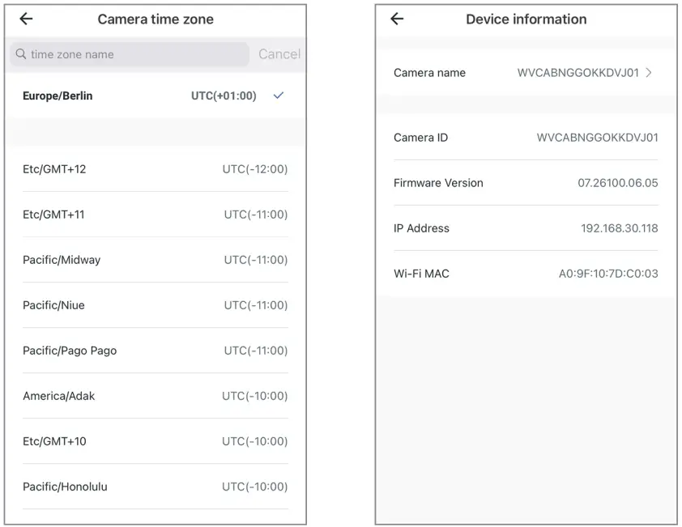The width and height of the screenshot is (682, 527).
Task: Click the time zone name search field
Action: coord(134,54)
